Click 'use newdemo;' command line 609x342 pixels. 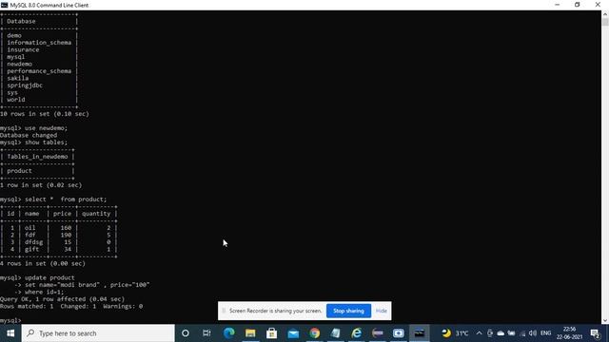pos(34,128)
